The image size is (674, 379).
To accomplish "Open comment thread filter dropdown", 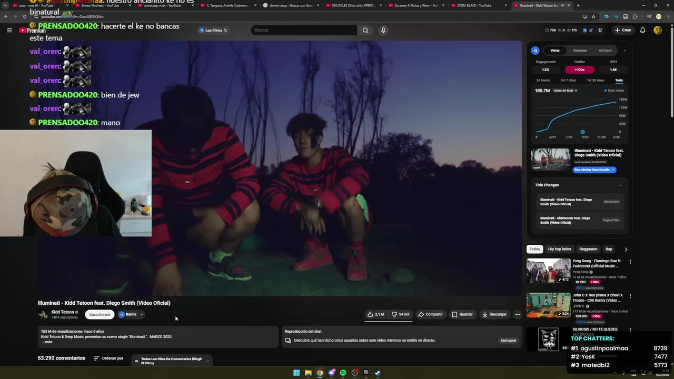I will tap(171, 361).
